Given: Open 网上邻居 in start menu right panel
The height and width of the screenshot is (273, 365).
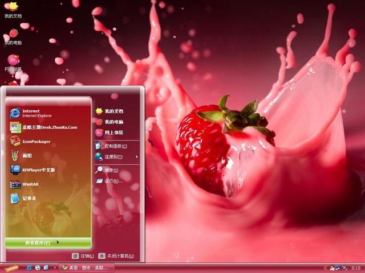Looking at the screenshot, I should point(117,133).
